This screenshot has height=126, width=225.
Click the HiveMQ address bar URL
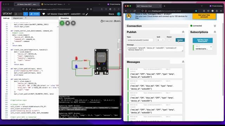pyautogui.click(x=165, y=11)
